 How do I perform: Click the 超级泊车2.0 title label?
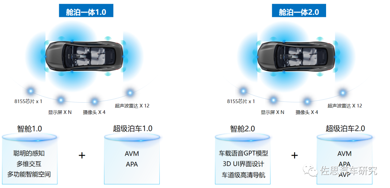345,128
